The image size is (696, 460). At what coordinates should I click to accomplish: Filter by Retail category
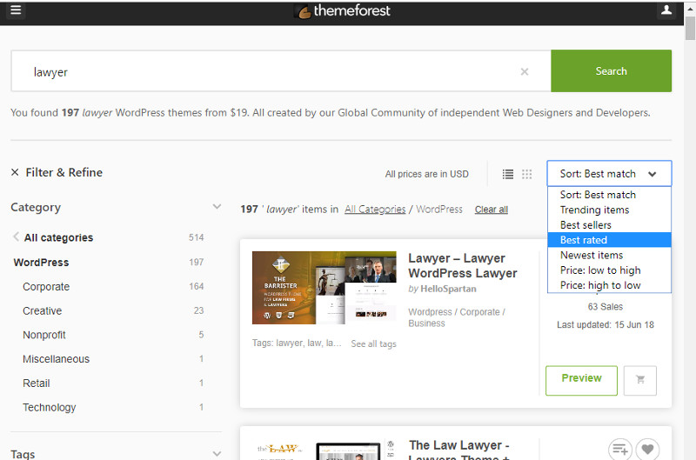tap(37, 383)
